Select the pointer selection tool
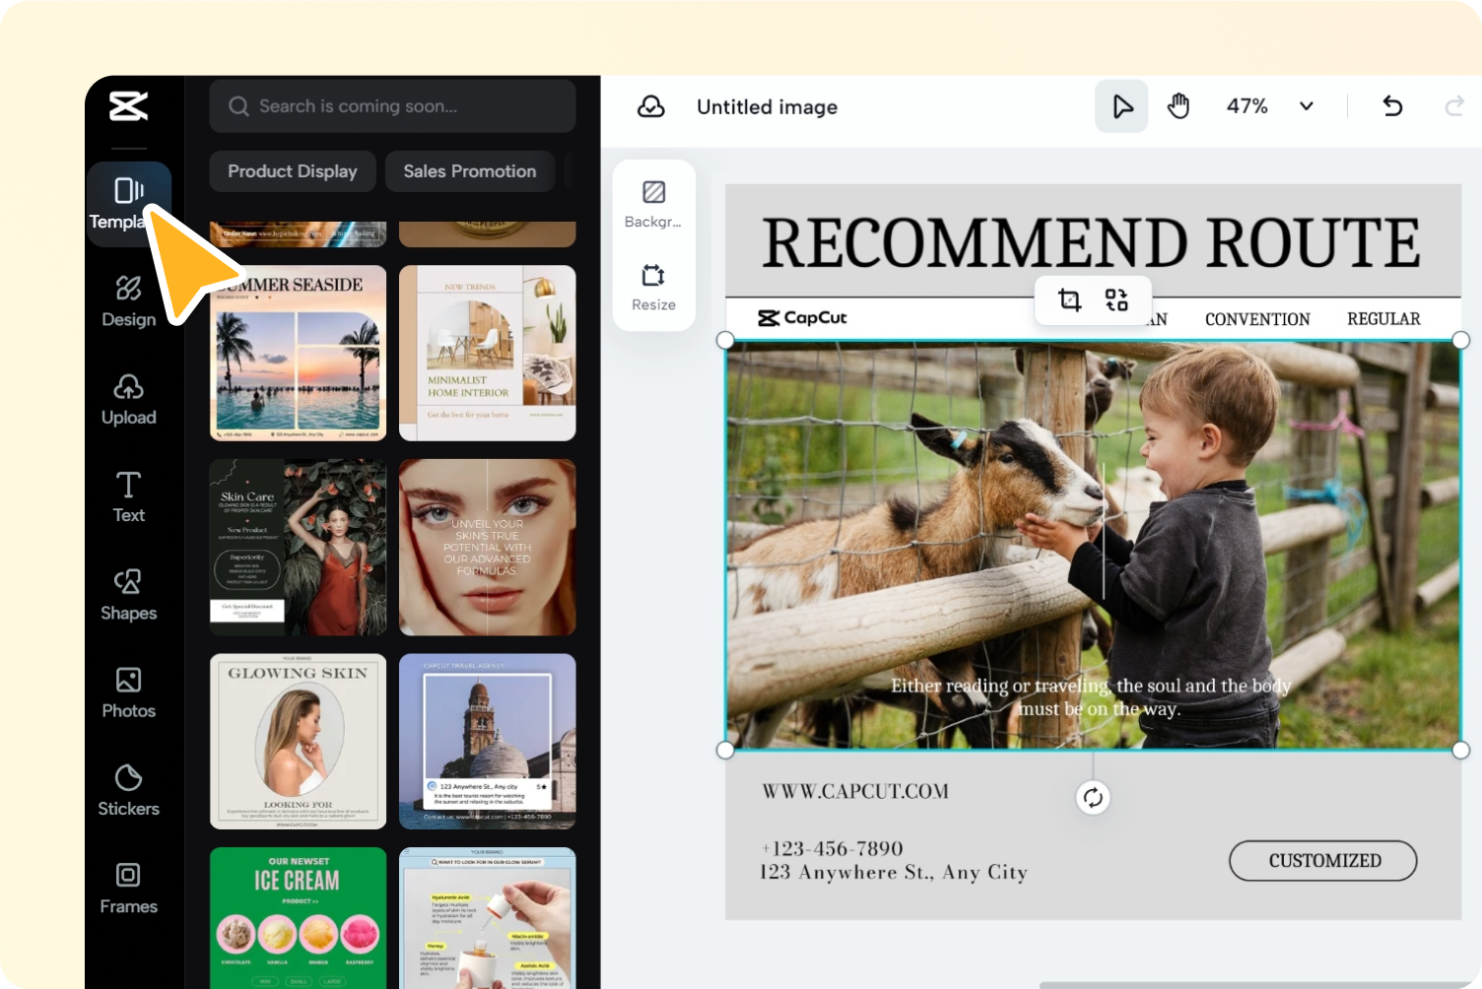Image resolution: width=1482 pixels, height=989 pixels. (1121, 106)
